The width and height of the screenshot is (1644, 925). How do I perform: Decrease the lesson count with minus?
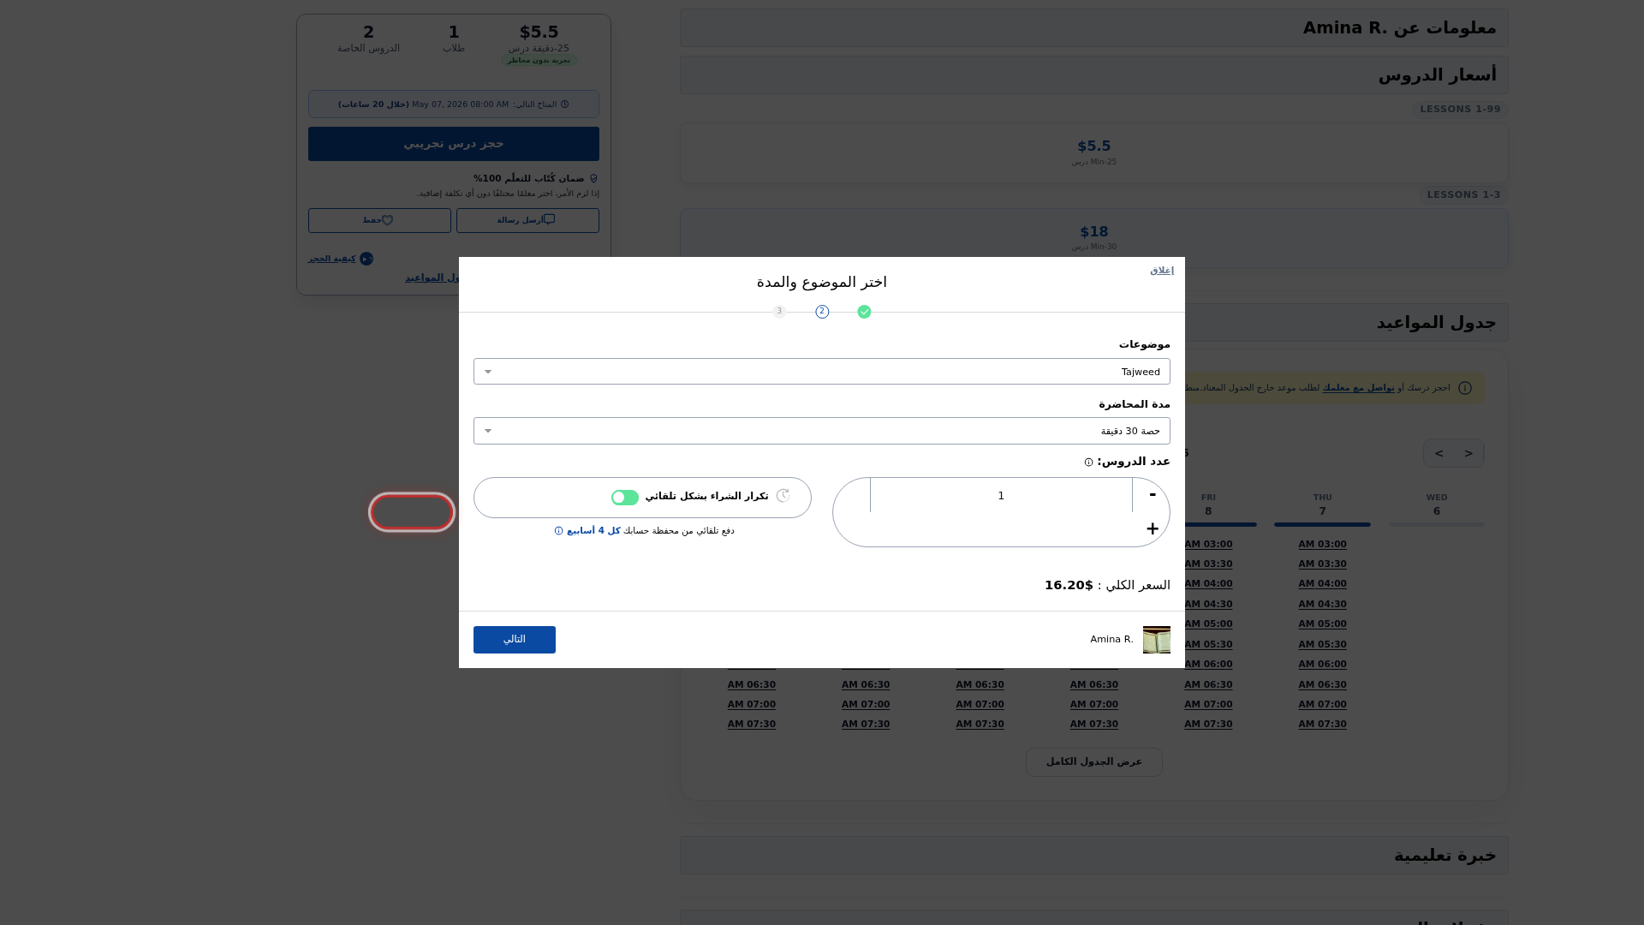click(x=1152, y=495)
